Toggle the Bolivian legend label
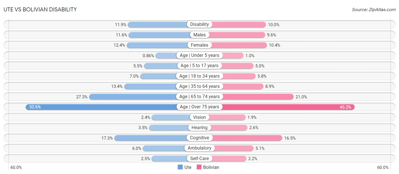 [x=211, y=167]
